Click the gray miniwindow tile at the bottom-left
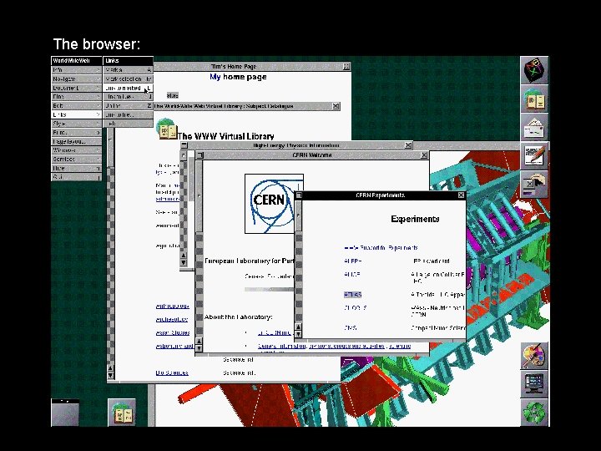This screenshot has width=601, height=451. click(65, 413)
